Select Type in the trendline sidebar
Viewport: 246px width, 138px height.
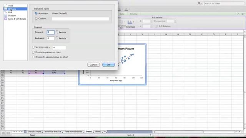tap(10, 6)
